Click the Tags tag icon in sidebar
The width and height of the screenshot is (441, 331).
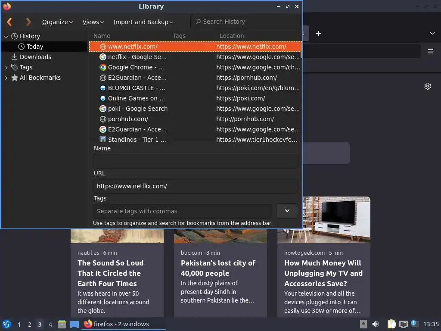pyautogui.click(x=14, y=67)
